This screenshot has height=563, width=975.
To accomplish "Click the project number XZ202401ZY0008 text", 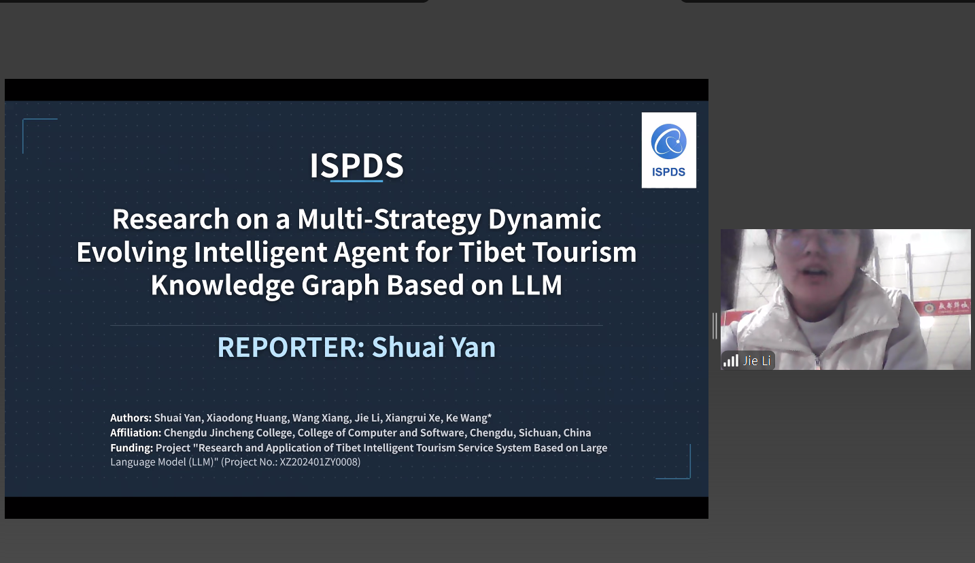I will tap(320, 462).
